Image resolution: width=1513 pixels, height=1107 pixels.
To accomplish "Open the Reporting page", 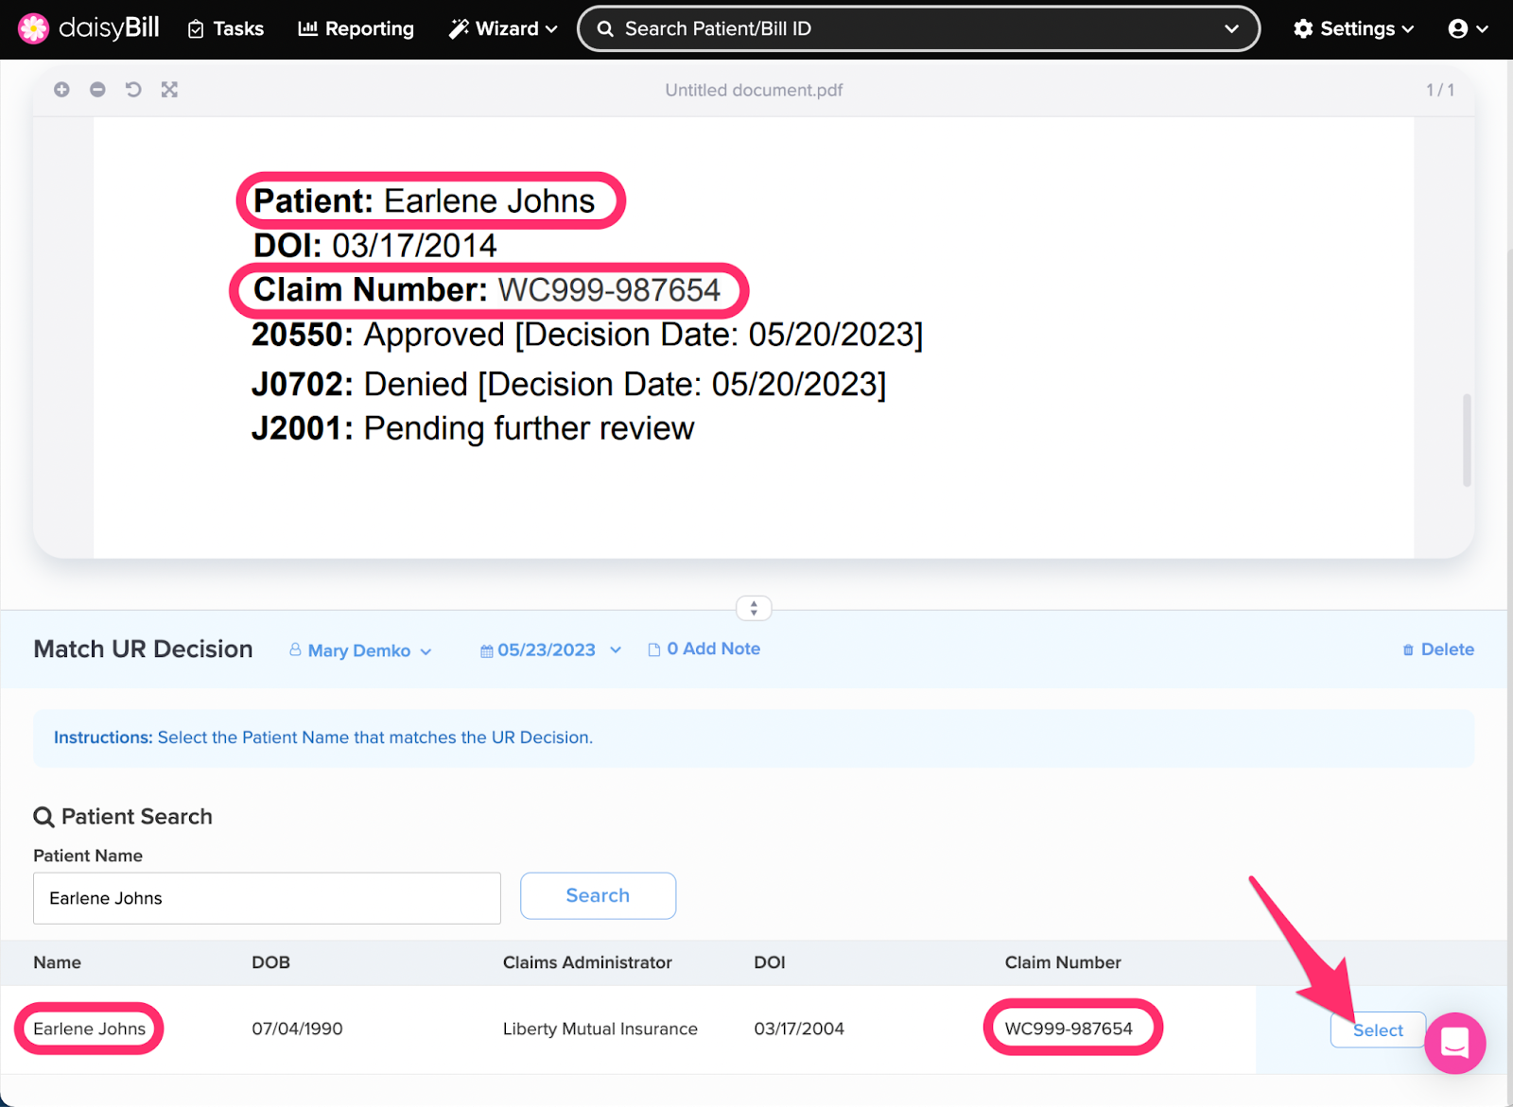I will [x=357, y=28].
